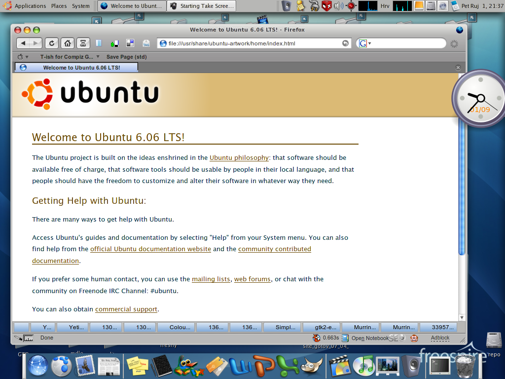Click the Adblock status bar label

coord(440,338)
